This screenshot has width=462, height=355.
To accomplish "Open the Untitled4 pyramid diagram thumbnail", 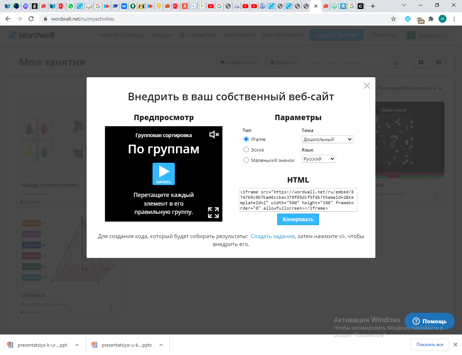I will coord(69,250).
